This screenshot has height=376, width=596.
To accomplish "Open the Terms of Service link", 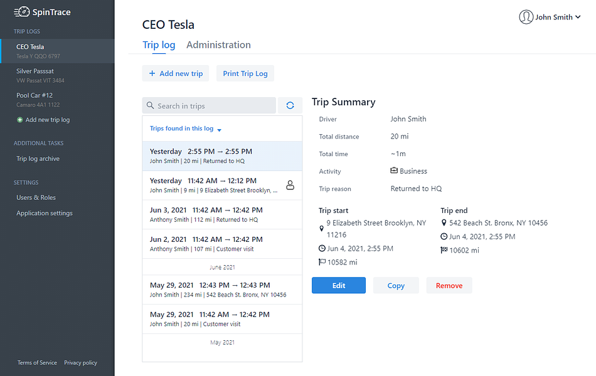I will [37, 363].
